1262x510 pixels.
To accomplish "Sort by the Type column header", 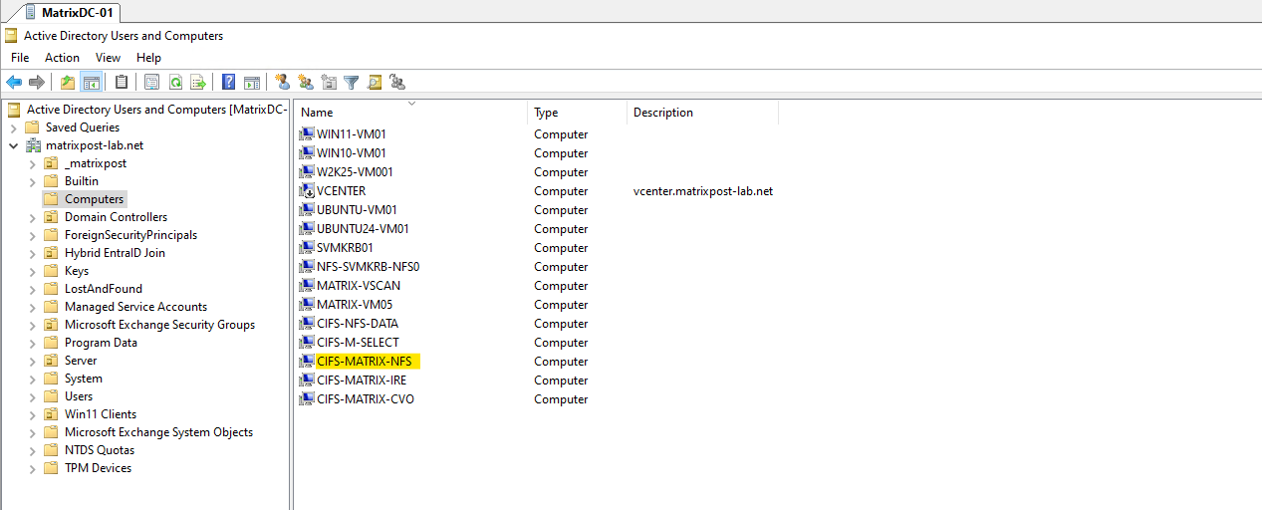I will 577,113.
